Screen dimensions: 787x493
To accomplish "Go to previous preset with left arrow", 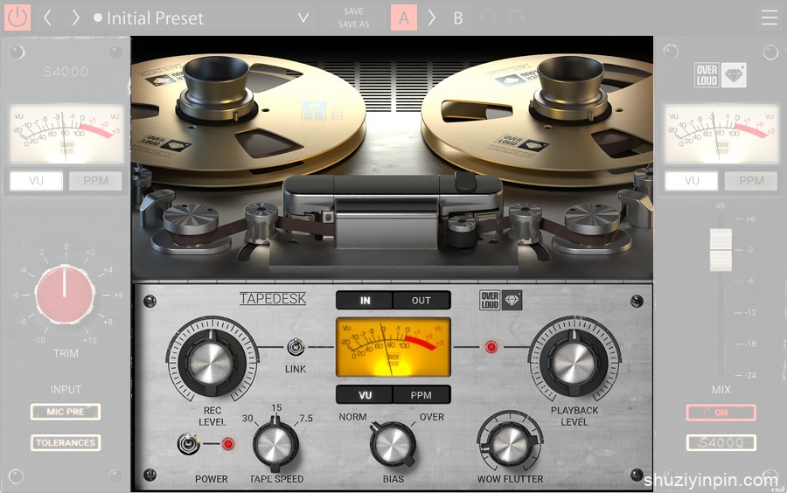I will (x=47, y=18).
